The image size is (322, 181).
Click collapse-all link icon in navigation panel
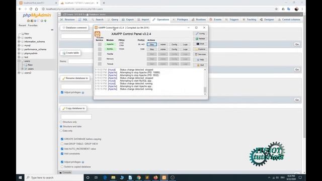pos(52,30)
